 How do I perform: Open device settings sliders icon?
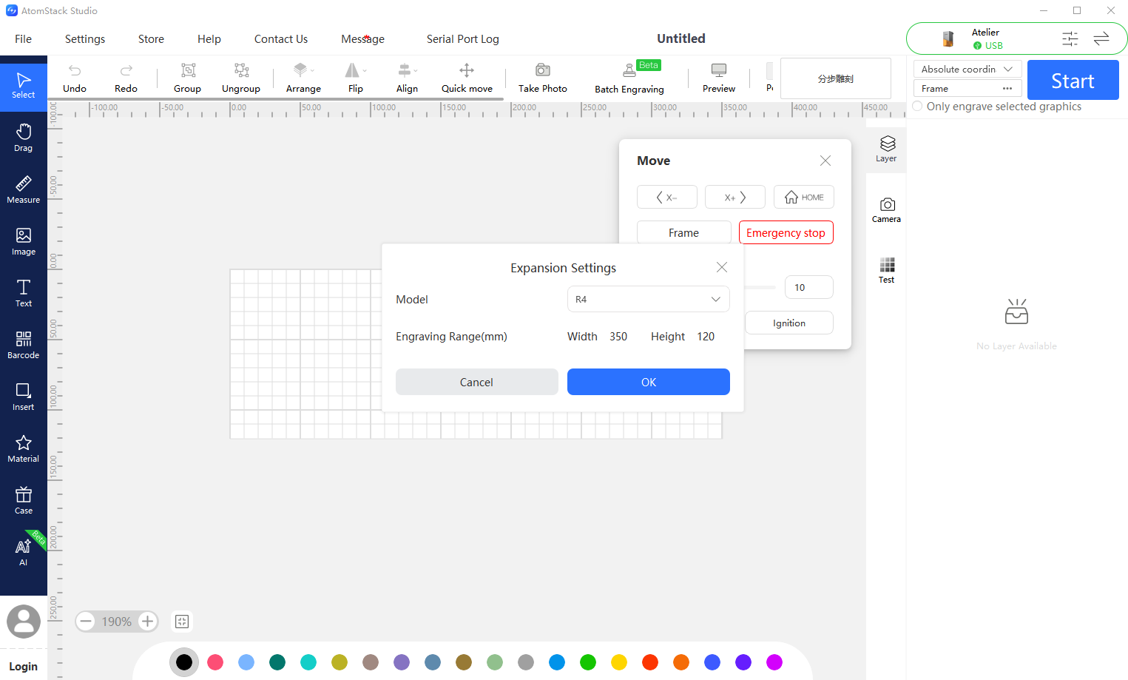coord(1070,38)
